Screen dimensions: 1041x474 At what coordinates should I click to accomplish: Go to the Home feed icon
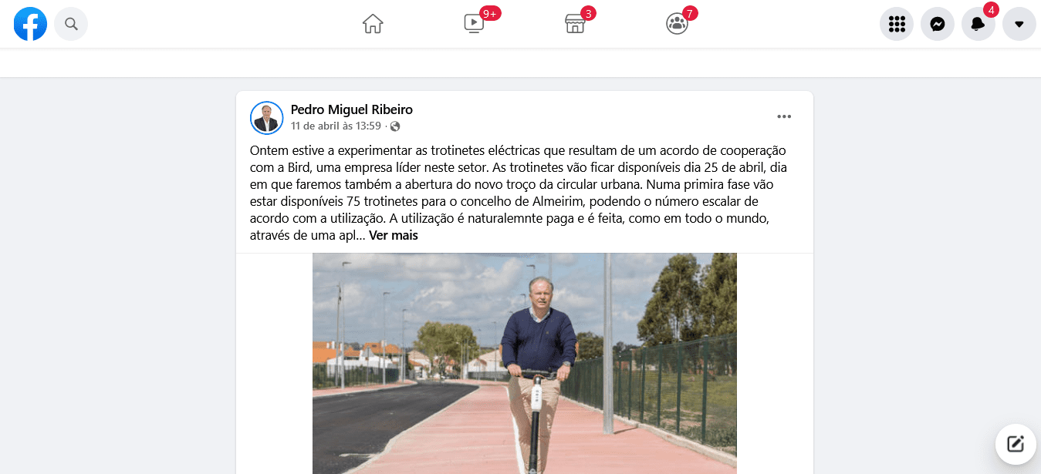pyautogui.click(x=373, y=24)
